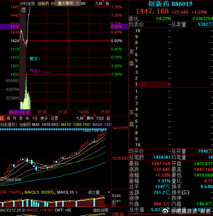Click the 概念 concept label
This screenshot has height=216, width=213.
pyautogui.click(x=35, y=59)
